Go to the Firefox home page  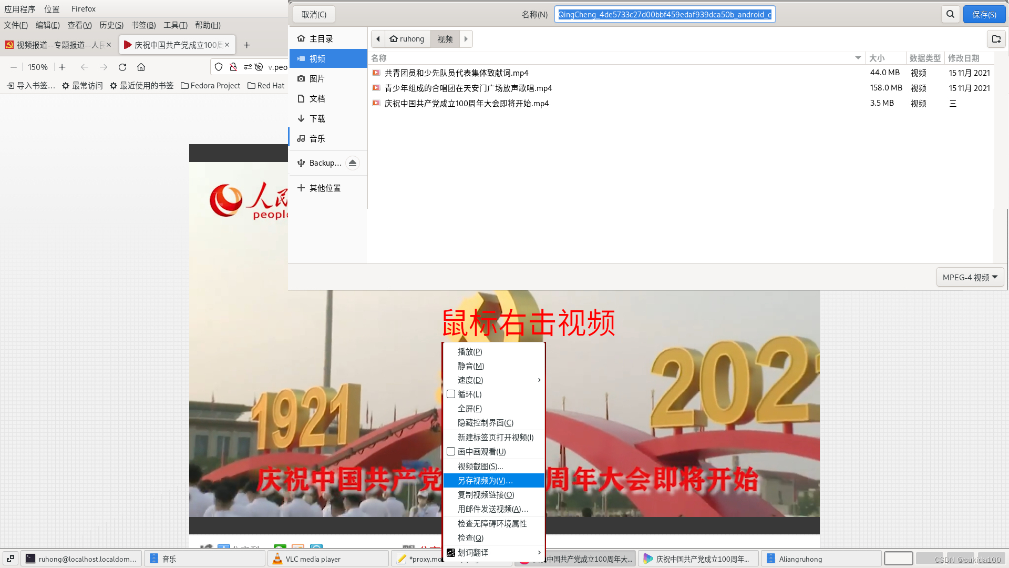click(x=141, y=67)
